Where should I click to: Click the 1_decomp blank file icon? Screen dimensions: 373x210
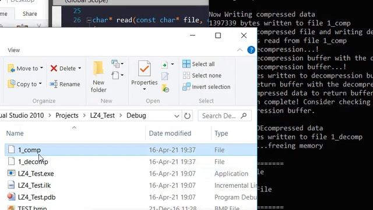pyautogui.click(x=11, y=162)
